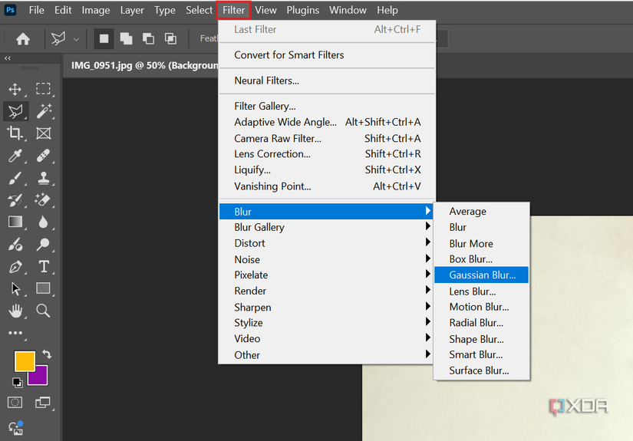The height and width of the screenshot is (441, 633).
Task: Swap foreground and background colors
Action: tap(47, 354)
